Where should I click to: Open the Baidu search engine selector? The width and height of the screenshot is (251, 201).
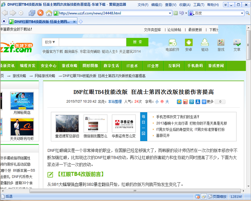tap(191, 13)
